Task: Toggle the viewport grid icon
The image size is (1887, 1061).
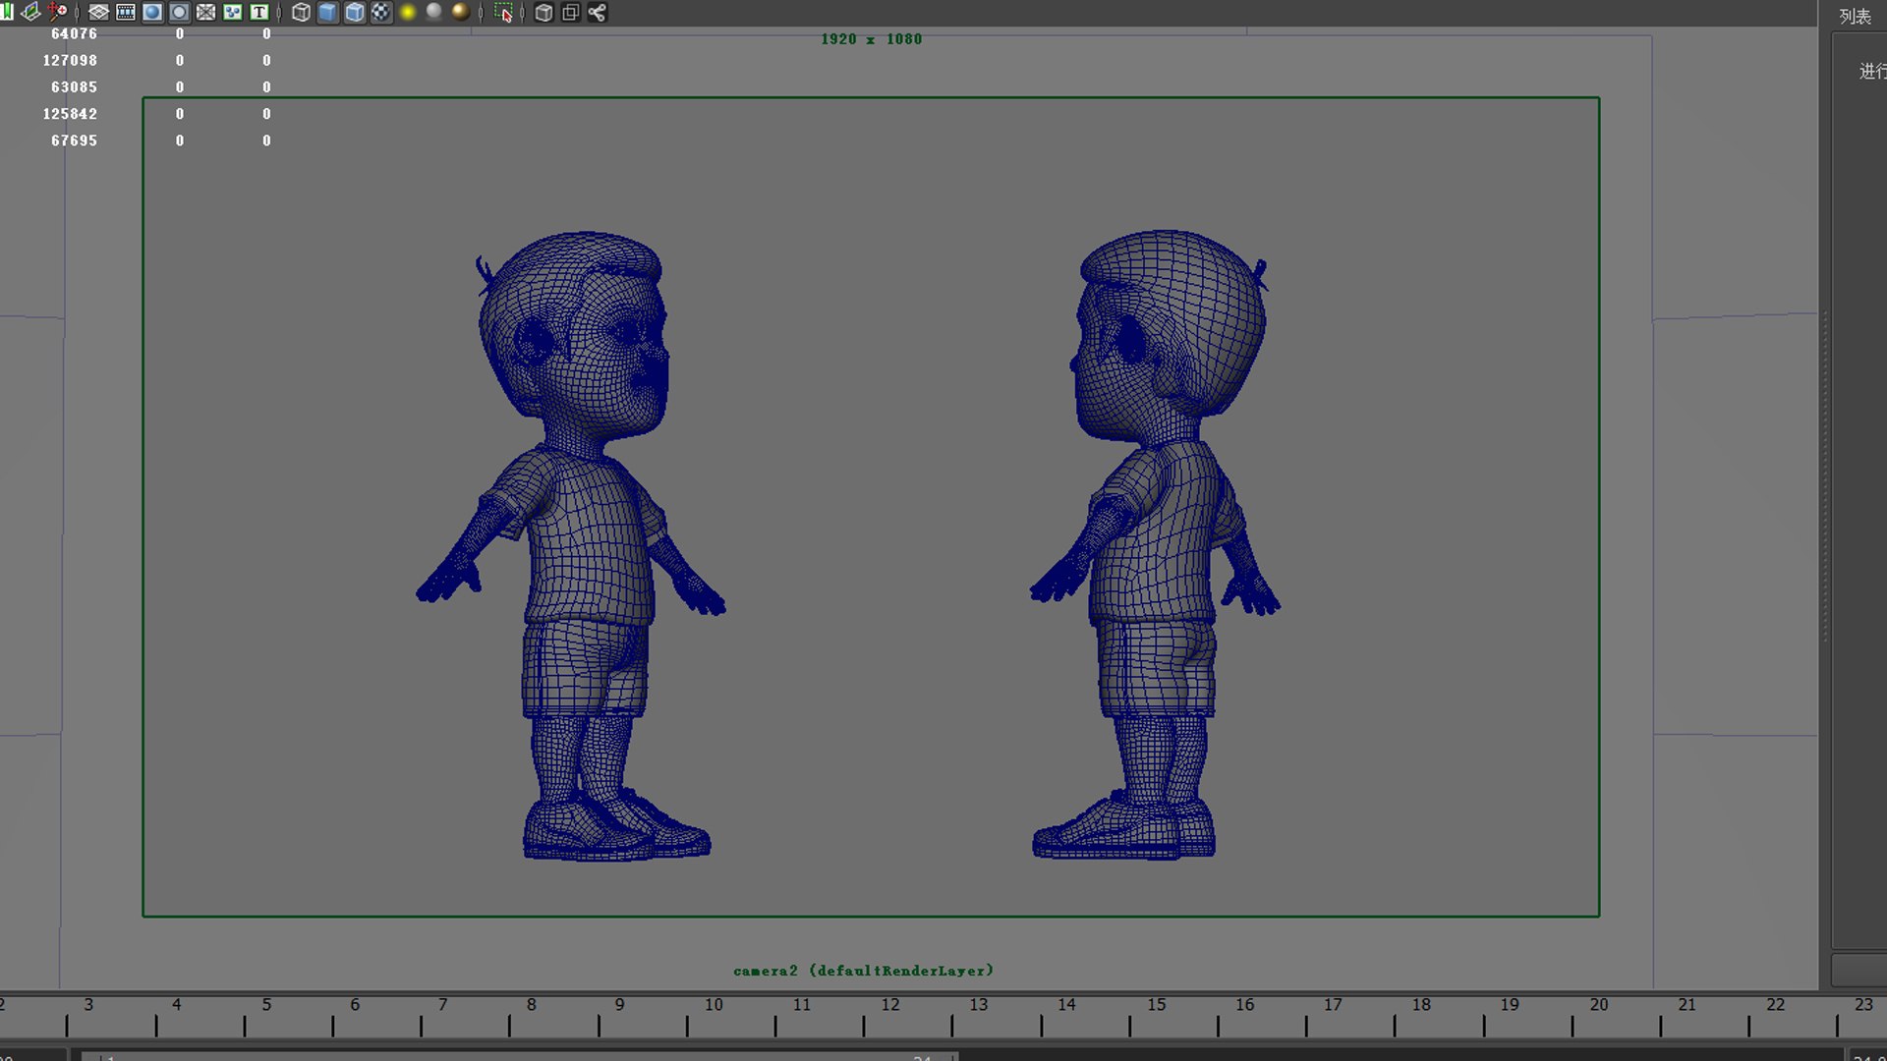Action: pyautogui.click(x=98, y=13)
